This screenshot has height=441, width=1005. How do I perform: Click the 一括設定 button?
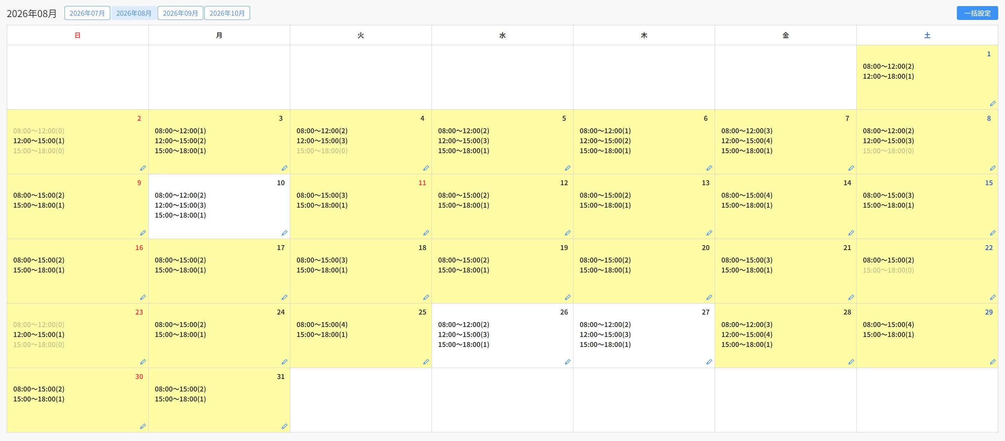(977, 13)
